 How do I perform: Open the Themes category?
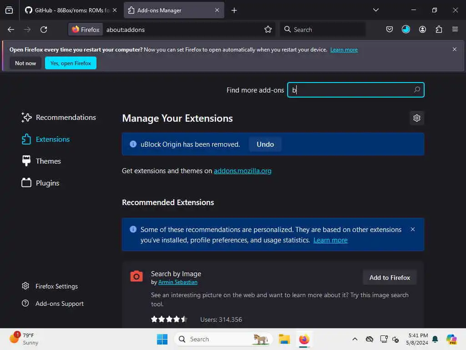[41, 161]
